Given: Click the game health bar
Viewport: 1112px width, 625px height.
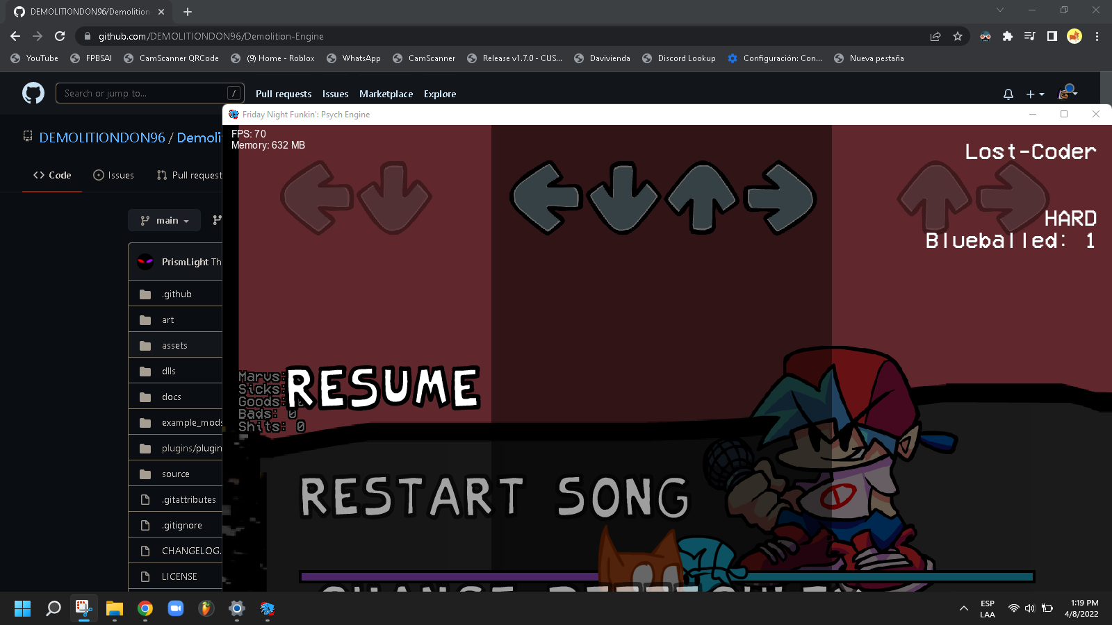Looking at the screenshot, I should pos(667,576).
